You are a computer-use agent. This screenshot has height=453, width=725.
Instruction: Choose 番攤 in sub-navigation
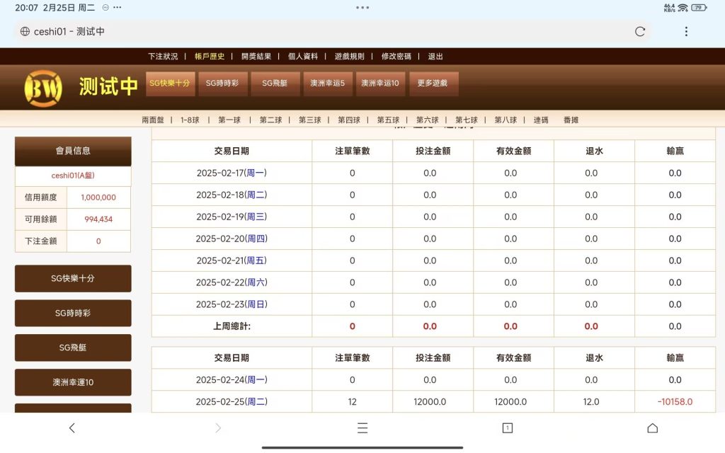(x=571, y=120)
